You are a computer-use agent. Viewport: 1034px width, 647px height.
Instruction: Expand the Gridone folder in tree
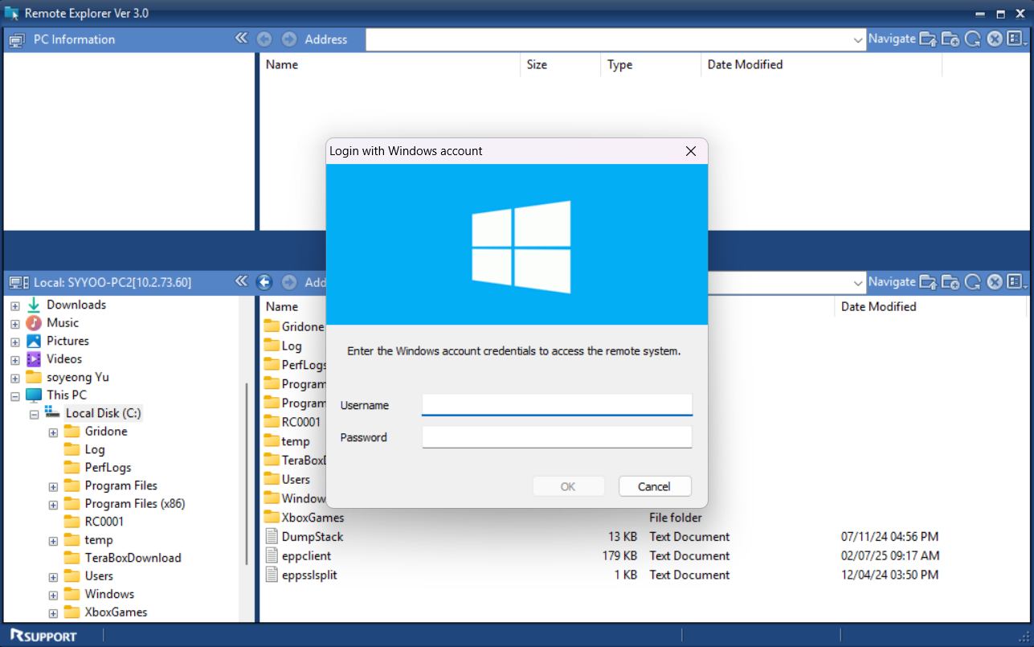tap(53, 432)
